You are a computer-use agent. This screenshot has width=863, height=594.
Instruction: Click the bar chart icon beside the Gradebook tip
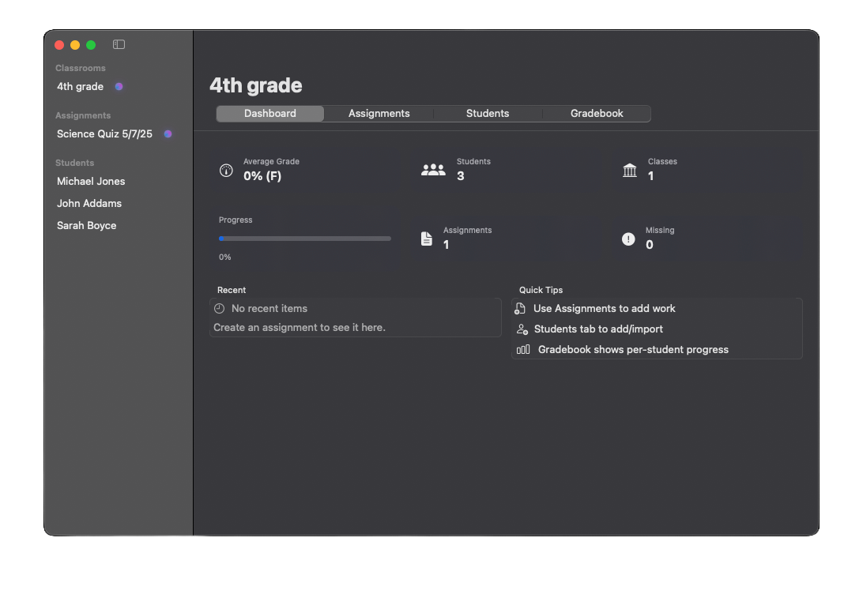pos(522,349)
